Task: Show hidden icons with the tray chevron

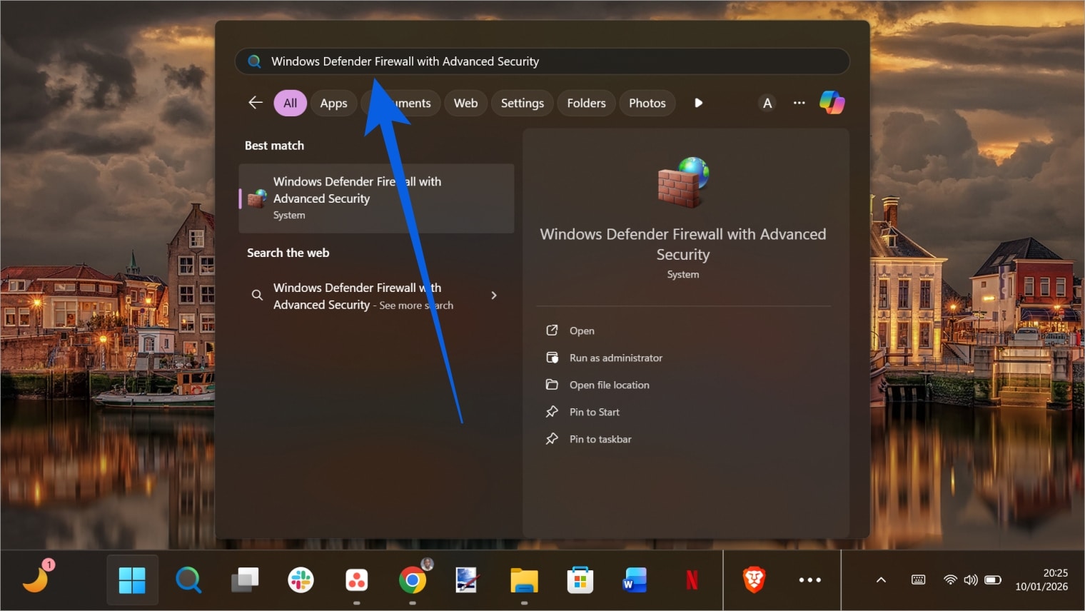Action: pos(881,580)
